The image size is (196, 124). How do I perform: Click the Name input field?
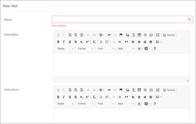tap(122, 19)
